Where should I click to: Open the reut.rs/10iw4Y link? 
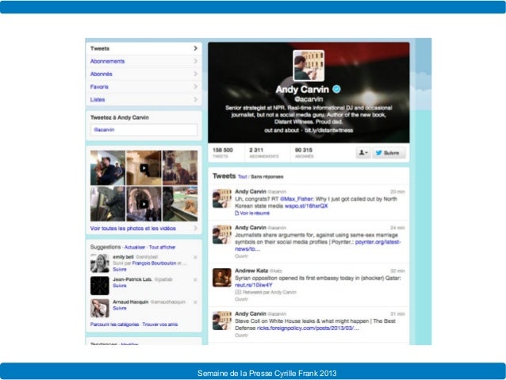pos(254,285)
